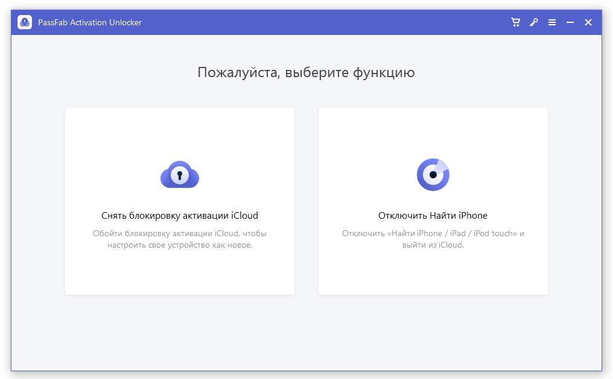
Task: Click the 'Отключить Найти iPhone' heading
Action: (x=433, y=216)
